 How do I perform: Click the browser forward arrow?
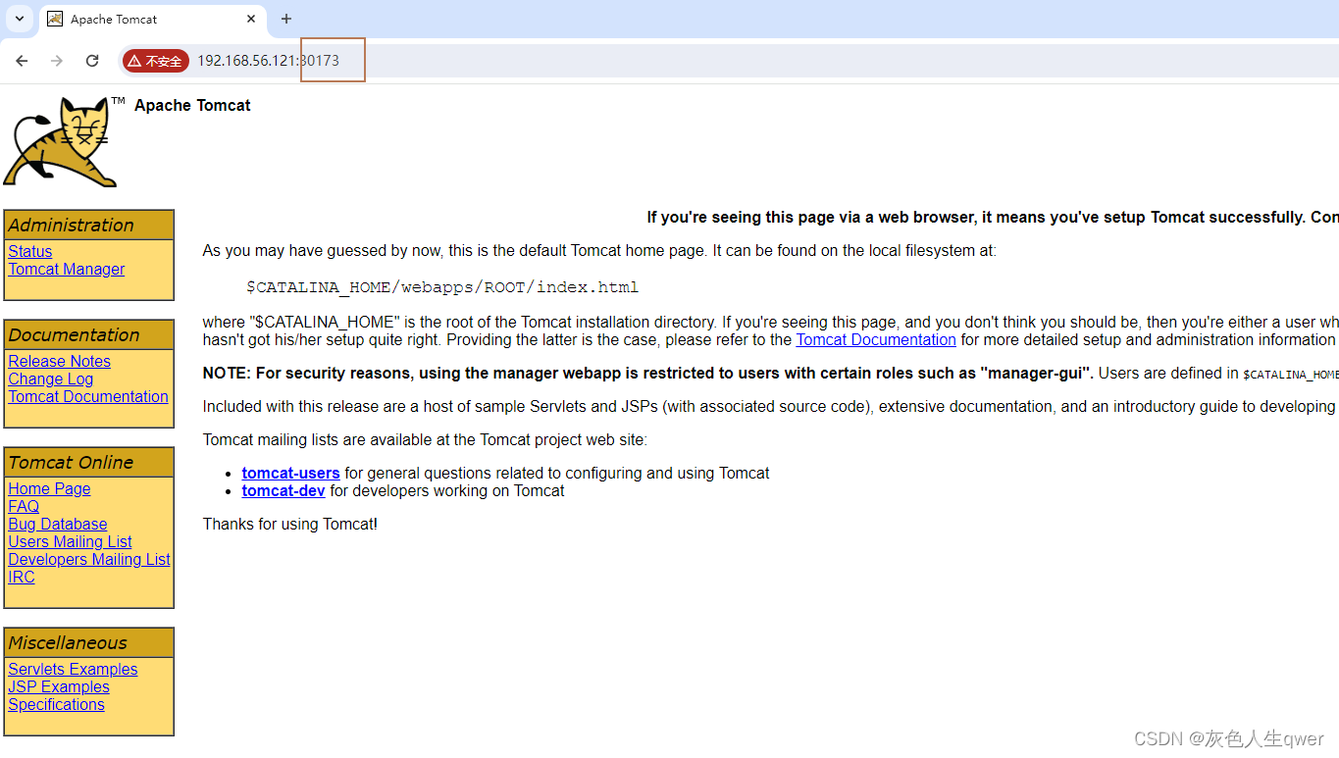click(57, 61)
